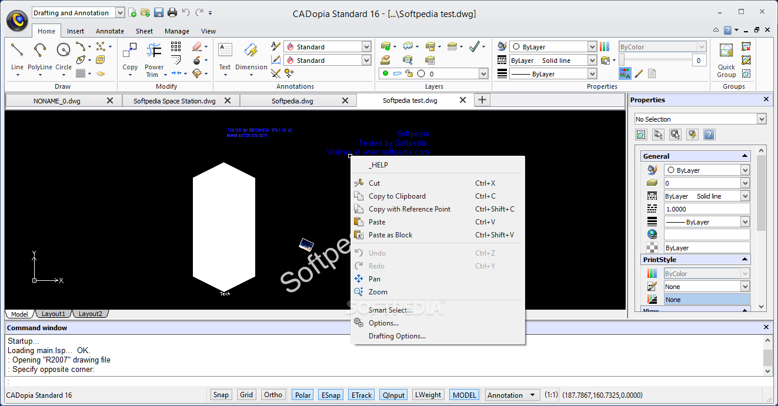Viewport: 778px width, 406px height.
Task: Click the linetype scale 1.0000 field
Action: 707,209
